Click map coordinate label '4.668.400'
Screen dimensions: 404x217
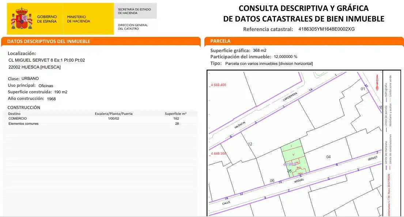click(x=218, y=85)
